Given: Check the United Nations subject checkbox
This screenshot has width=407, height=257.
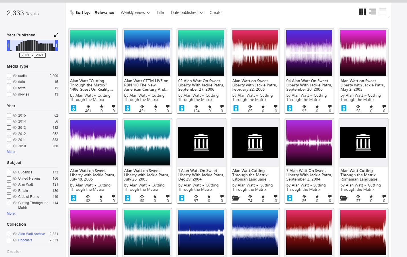Looking at the screenshot, I should pos(9,179).
